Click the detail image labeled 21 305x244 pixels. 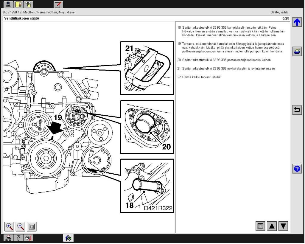(x=147, y=68)
